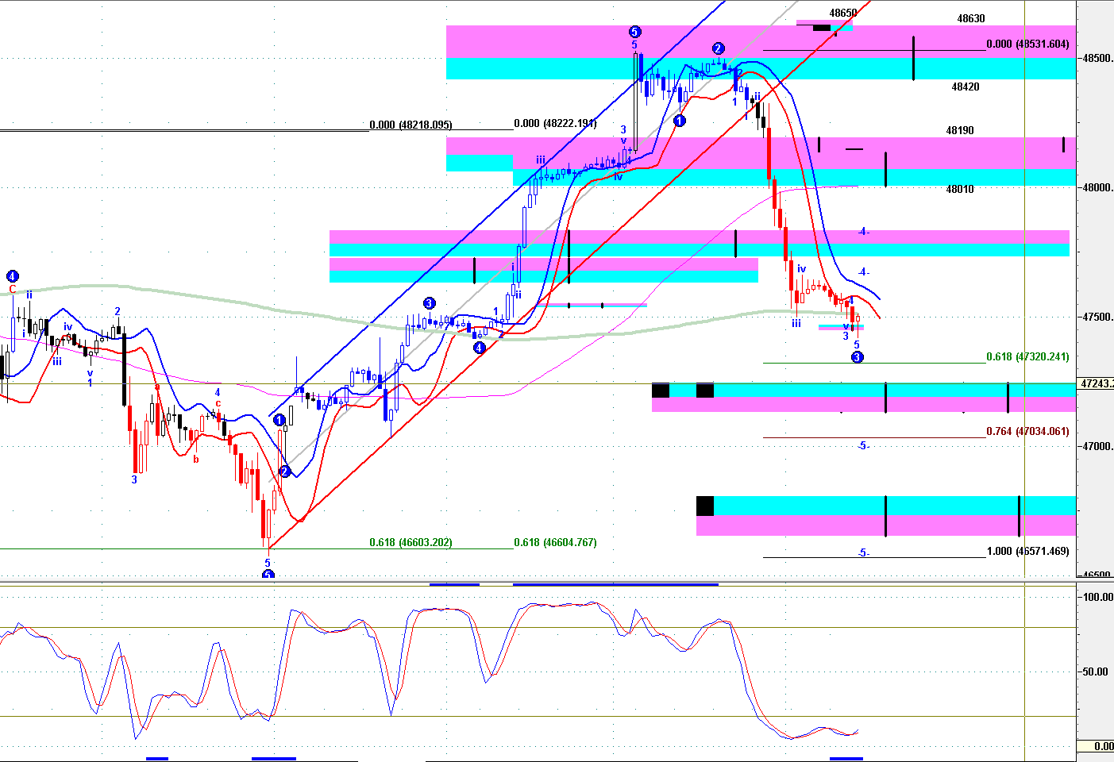Click the circled wave 3 marker beneath the latest candle
The width and height of the screenshot is (1114, 762).
tap(858, 357)
